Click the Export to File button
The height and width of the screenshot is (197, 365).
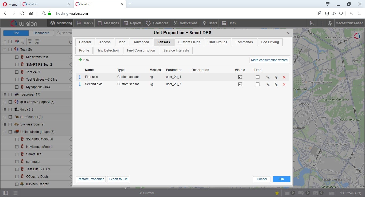tap(118, 179)
